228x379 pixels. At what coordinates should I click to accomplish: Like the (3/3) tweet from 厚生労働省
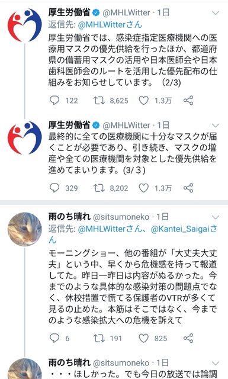[143, 188]
